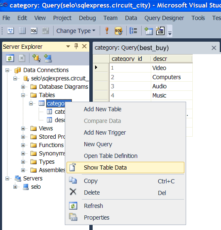Expand the Types folder
The height and width of the screenshot is (230, 221).
click(23, 162)
